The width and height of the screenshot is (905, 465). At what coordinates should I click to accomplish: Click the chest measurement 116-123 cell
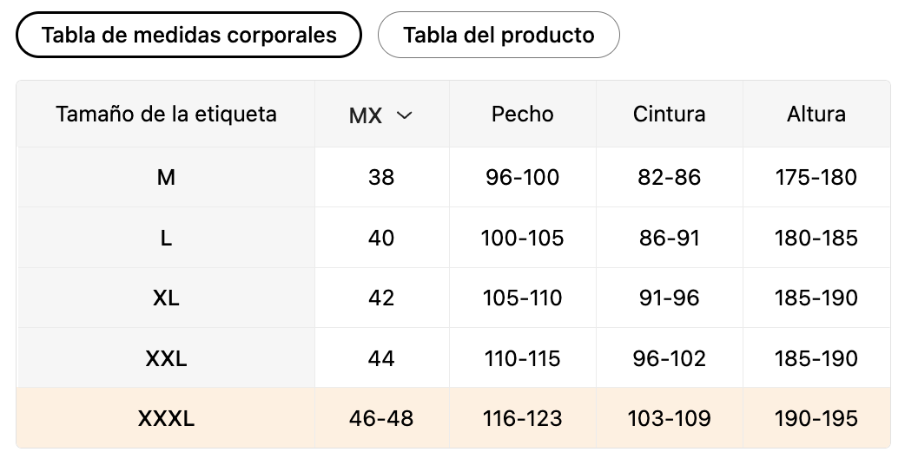522,419
